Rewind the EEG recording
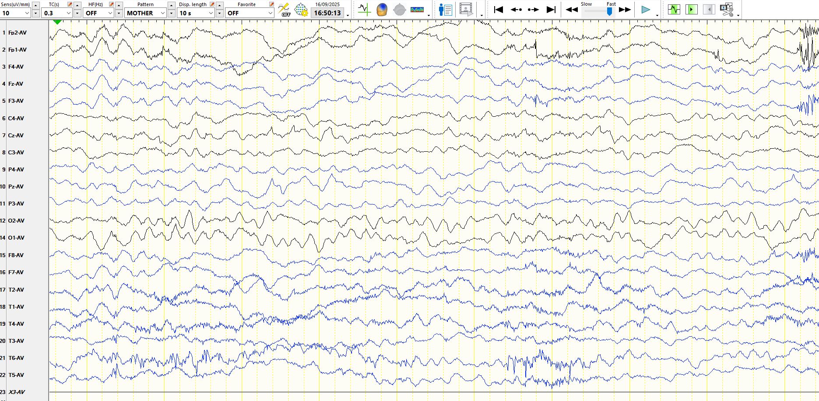 [x=572, y=10]
